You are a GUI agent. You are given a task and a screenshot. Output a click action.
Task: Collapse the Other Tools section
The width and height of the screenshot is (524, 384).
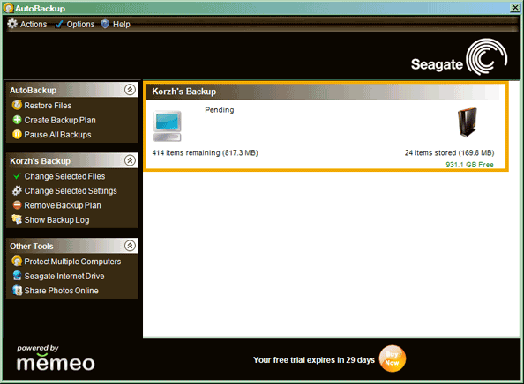pos(130,246)
